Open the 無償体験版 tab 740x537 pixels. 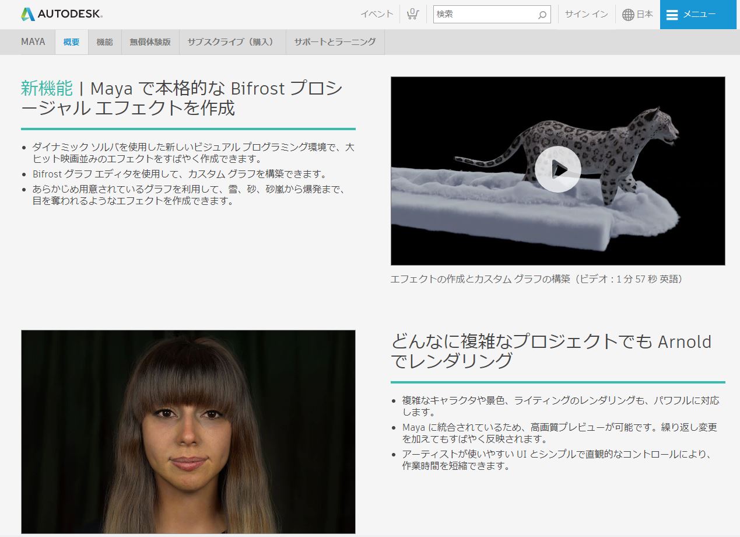pyautogui.click(x=150, y=42)
